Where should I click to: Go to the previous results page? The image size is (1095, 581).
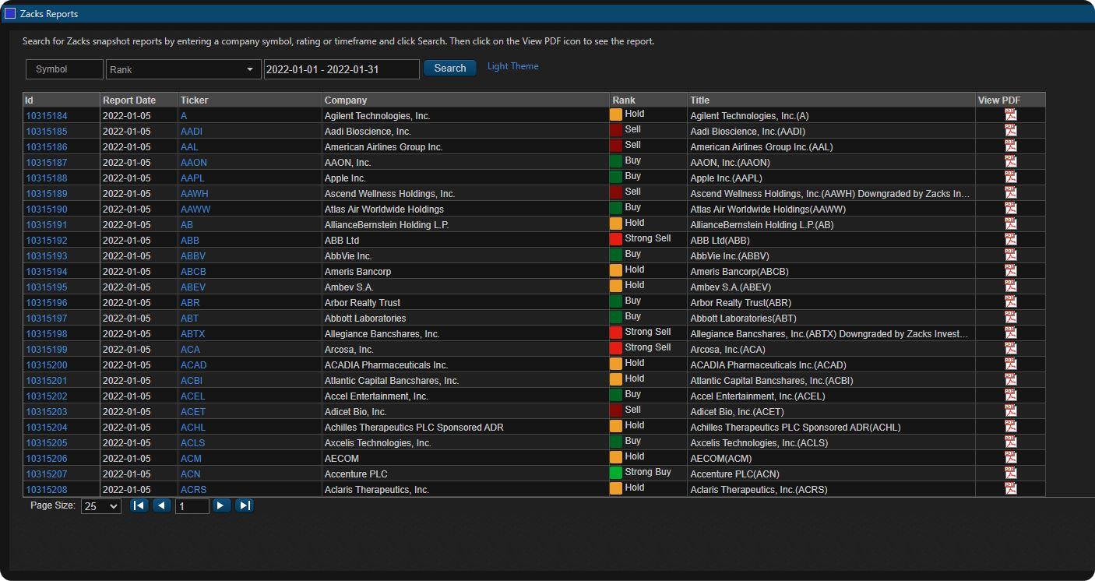(x=162, y=506)
